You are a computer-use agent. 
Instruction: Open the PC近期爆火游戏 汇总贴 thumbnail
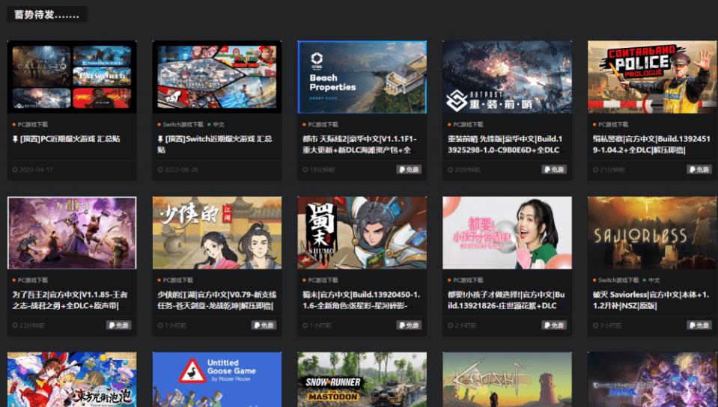pos(72,77)
